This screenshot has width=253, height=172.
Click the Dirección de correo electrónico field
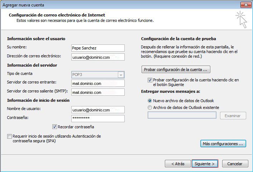(98, 57)
